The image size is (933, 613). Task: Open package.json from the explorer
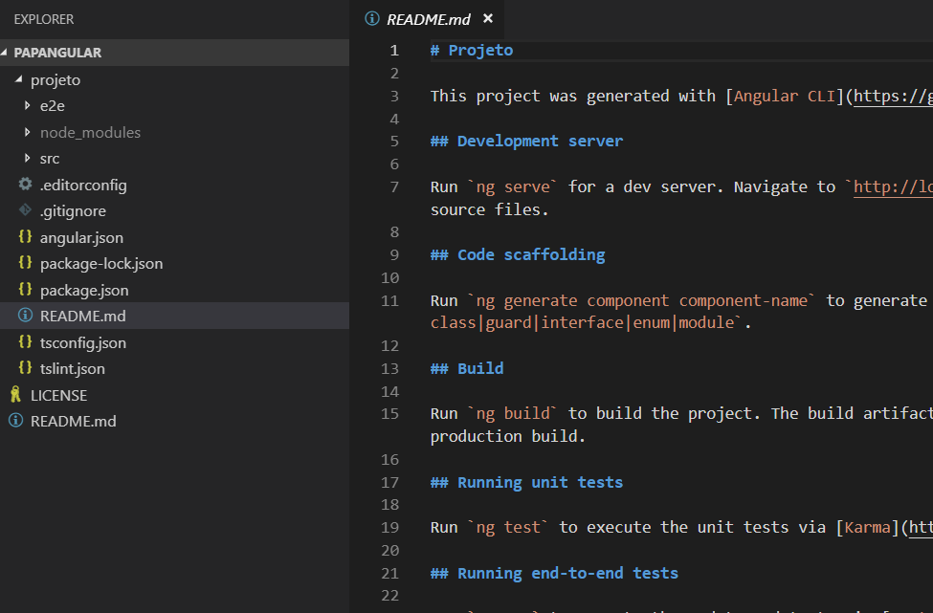coord(84,290)
